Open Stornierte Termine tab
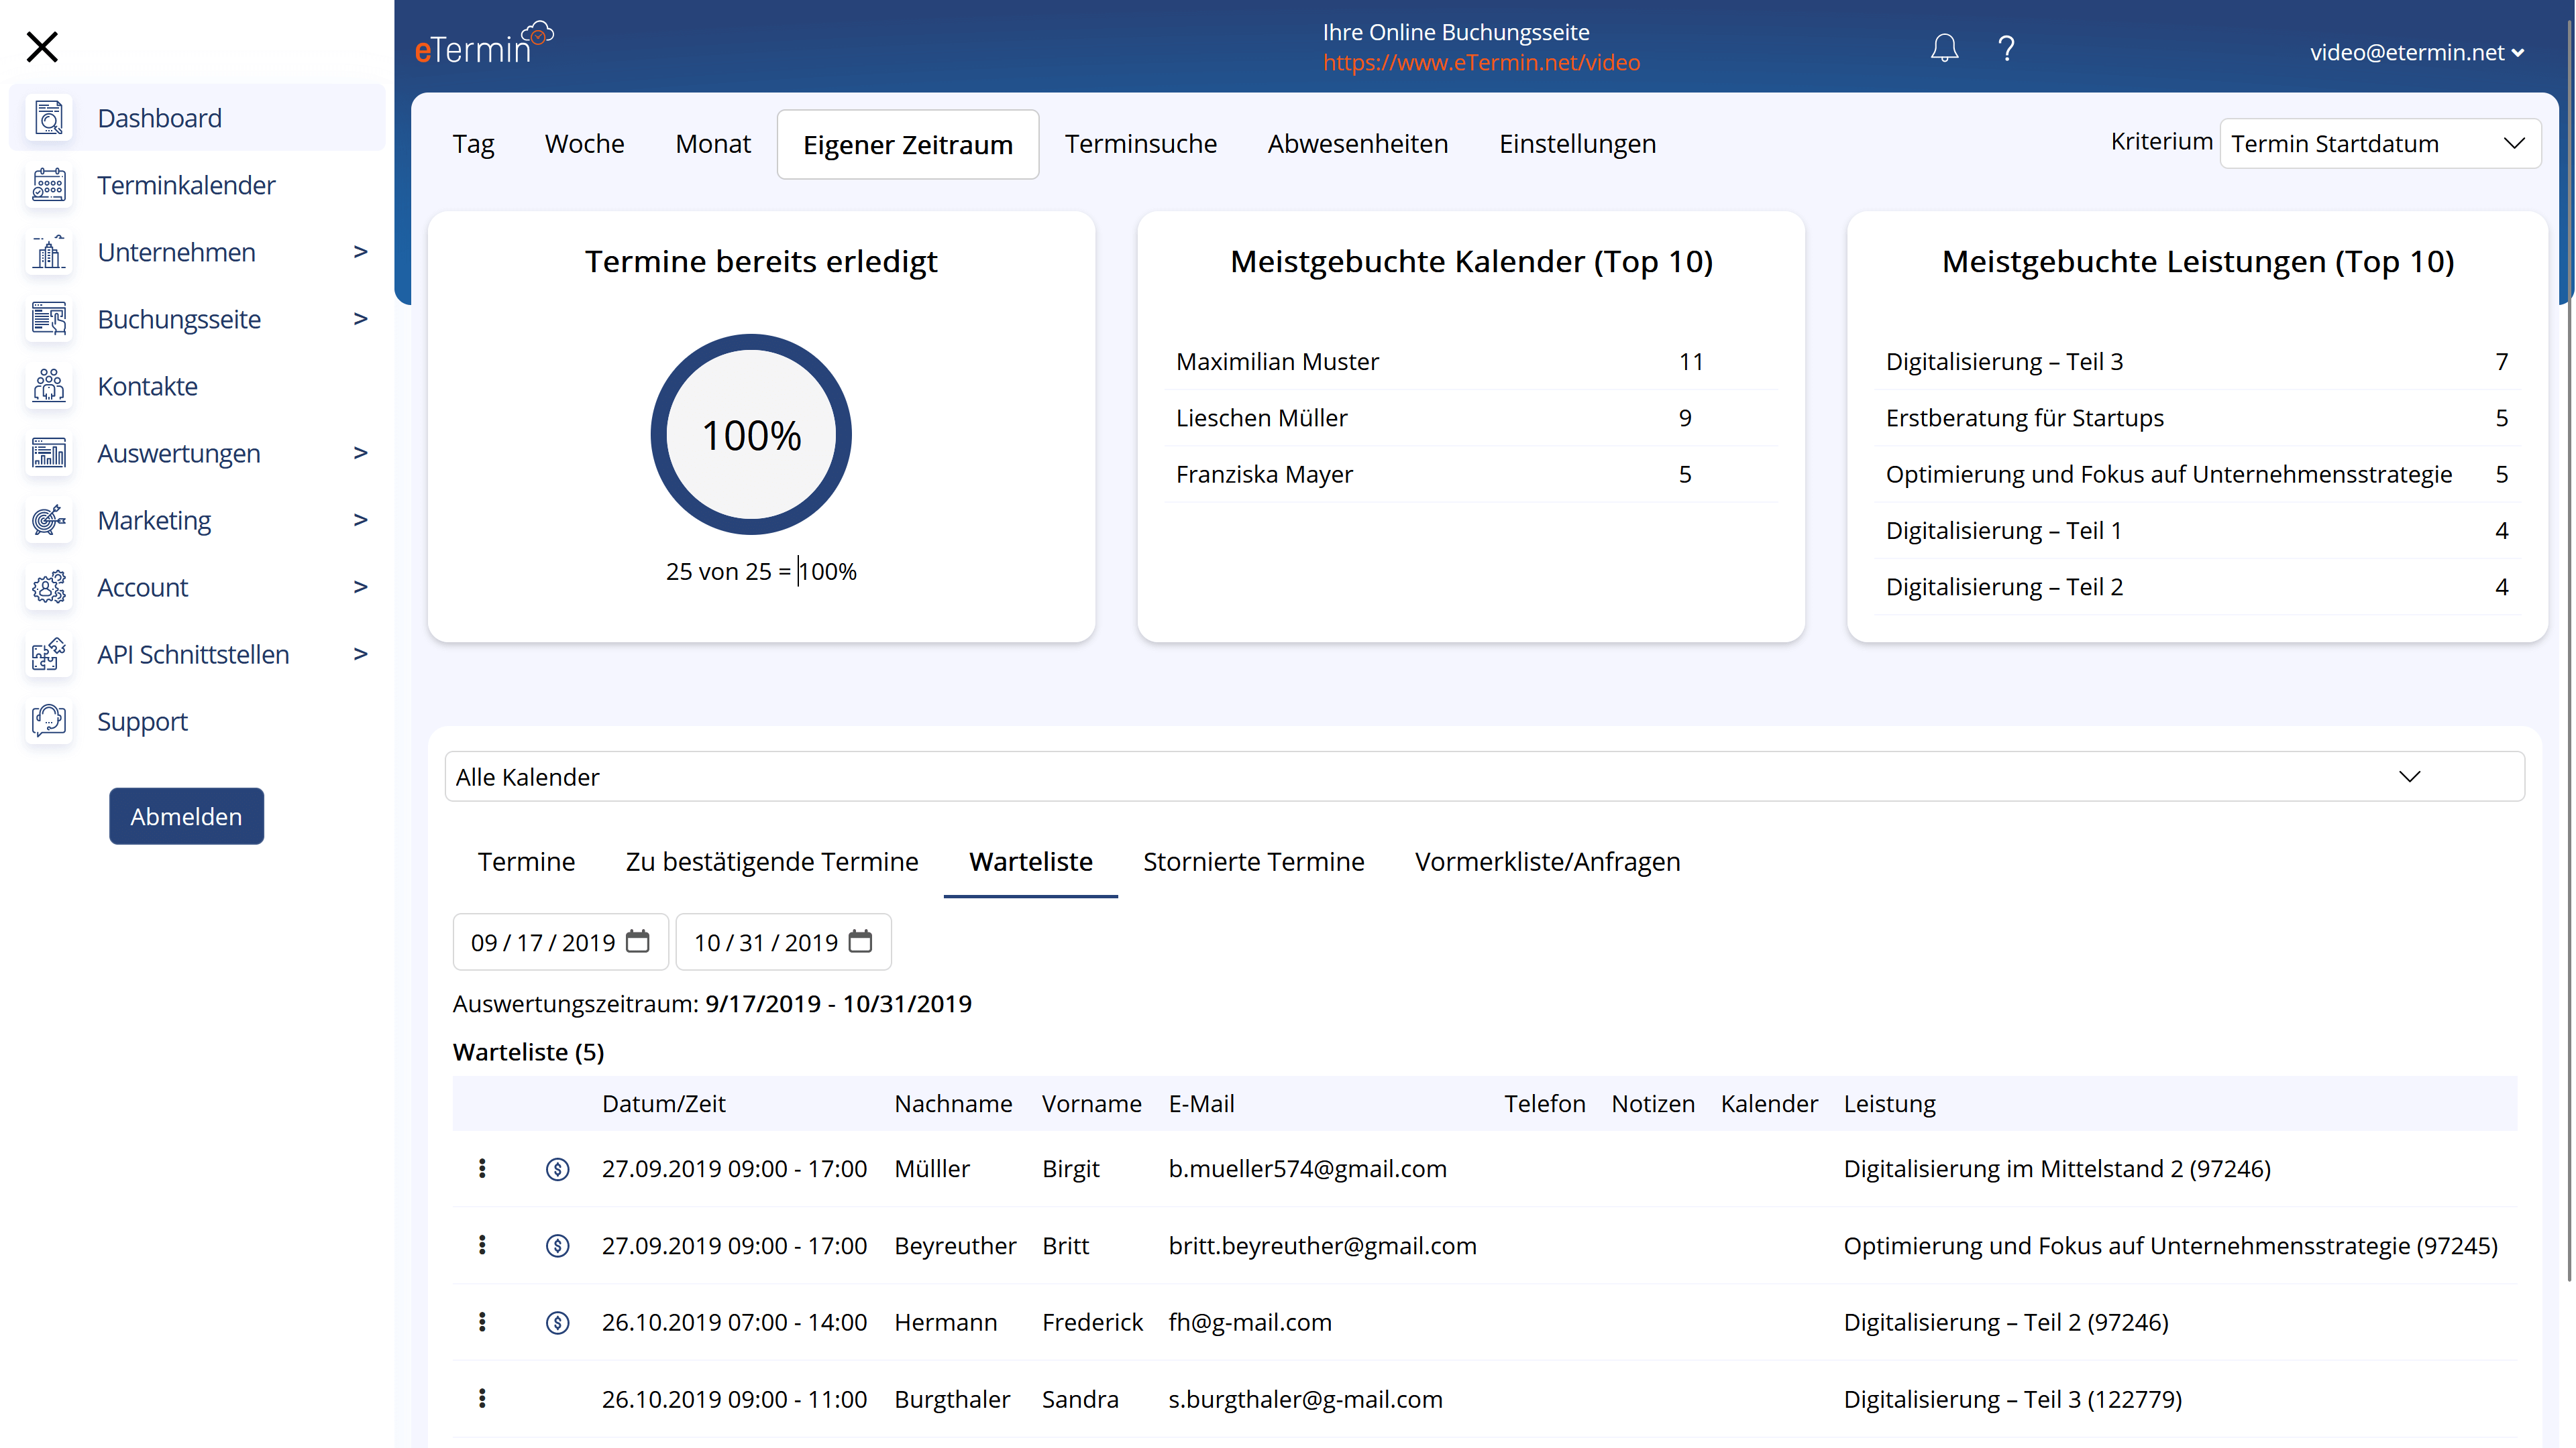 pos(1253,861)
